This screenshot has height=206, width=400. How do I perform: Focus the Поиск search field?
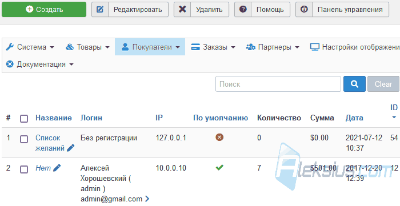[278, 84]
